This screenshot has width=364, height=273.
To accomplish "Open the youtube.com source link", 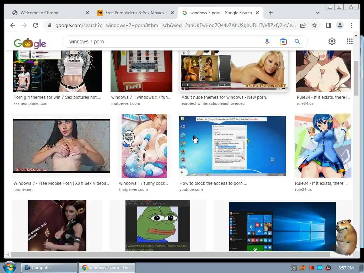I will tap(191, 189).
